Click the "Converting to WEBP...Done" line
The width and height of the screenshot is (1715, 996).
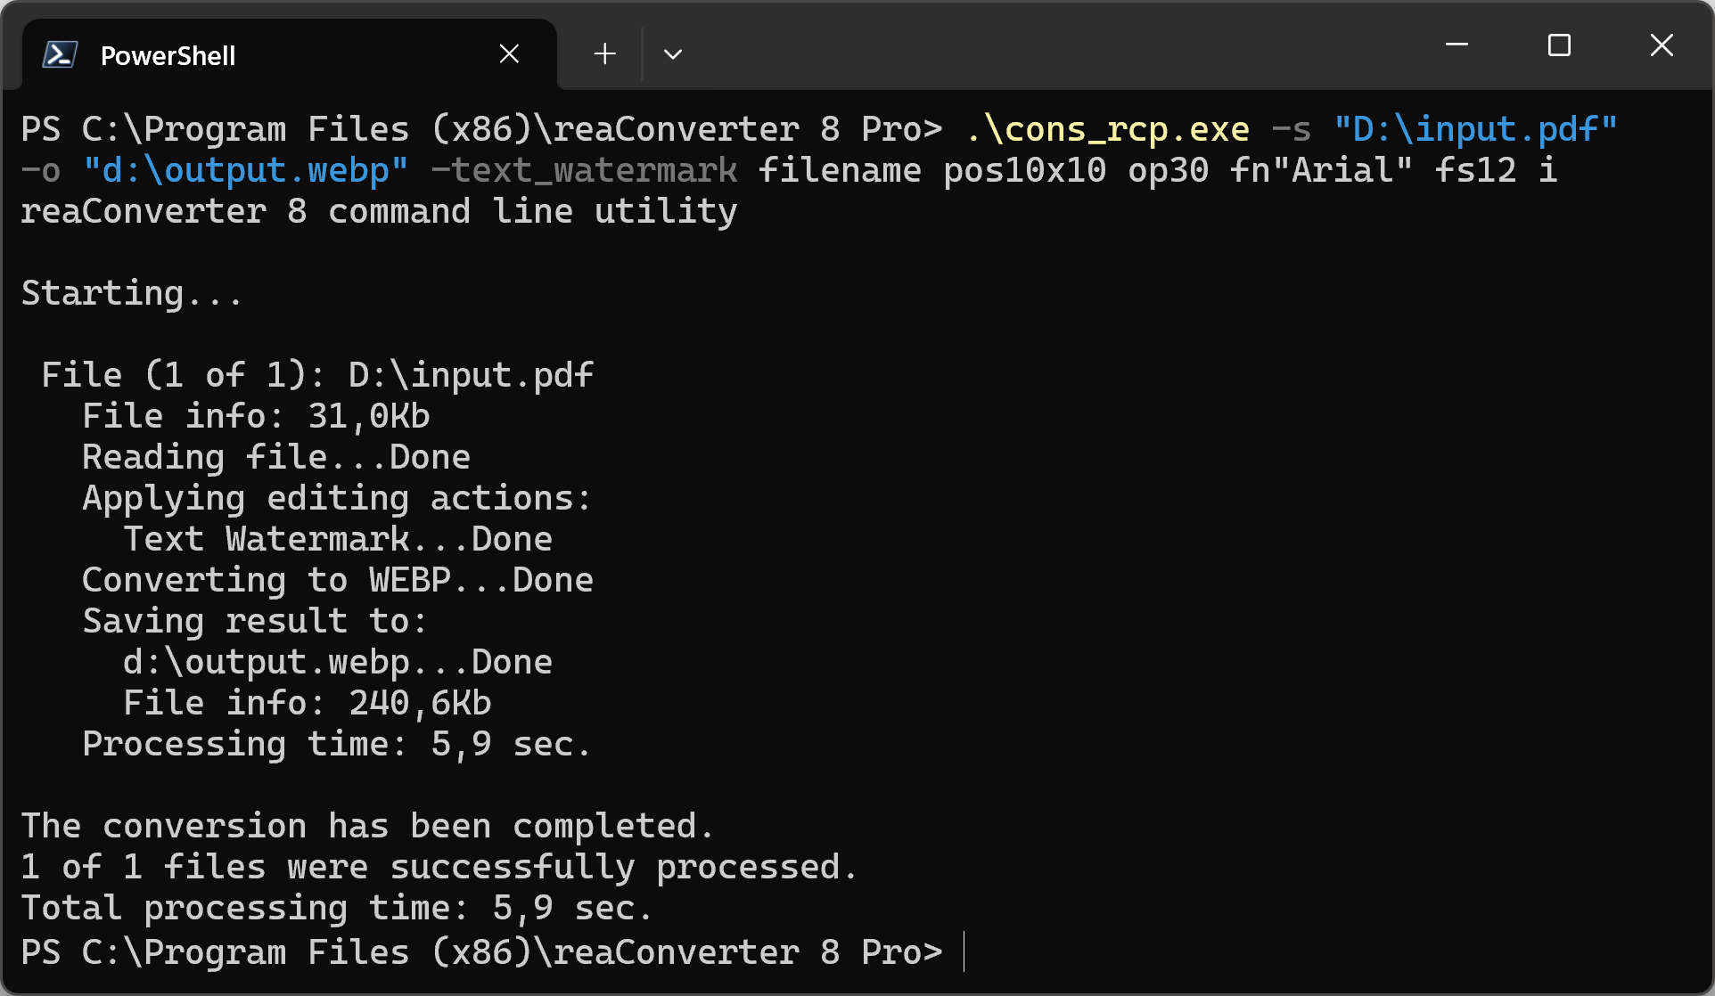[x=337, y=581]
